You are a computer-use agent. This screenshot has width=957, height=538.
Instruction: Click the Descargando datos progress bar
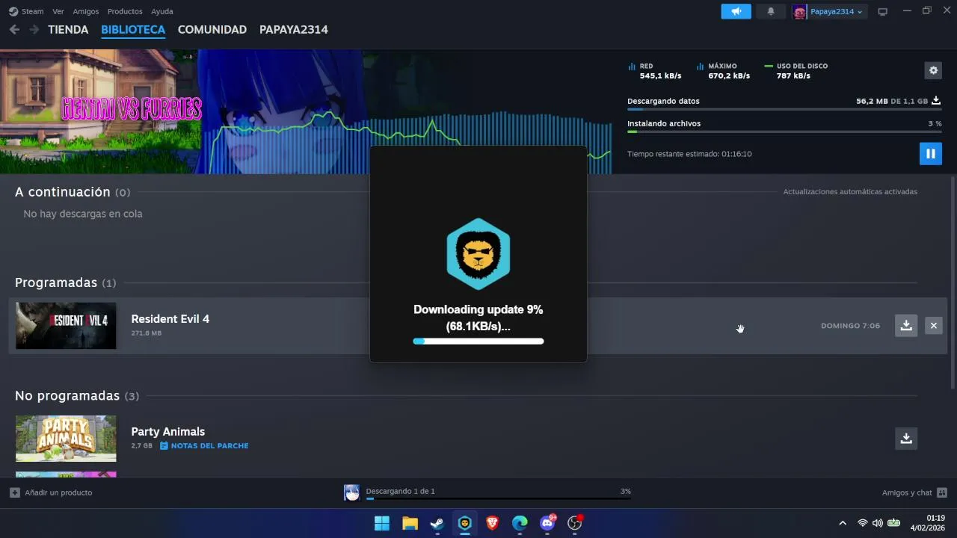pyautogui.click(x=784, y=109)
